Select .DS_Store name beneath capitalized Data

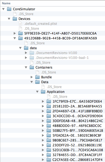(x=54, y=87)
